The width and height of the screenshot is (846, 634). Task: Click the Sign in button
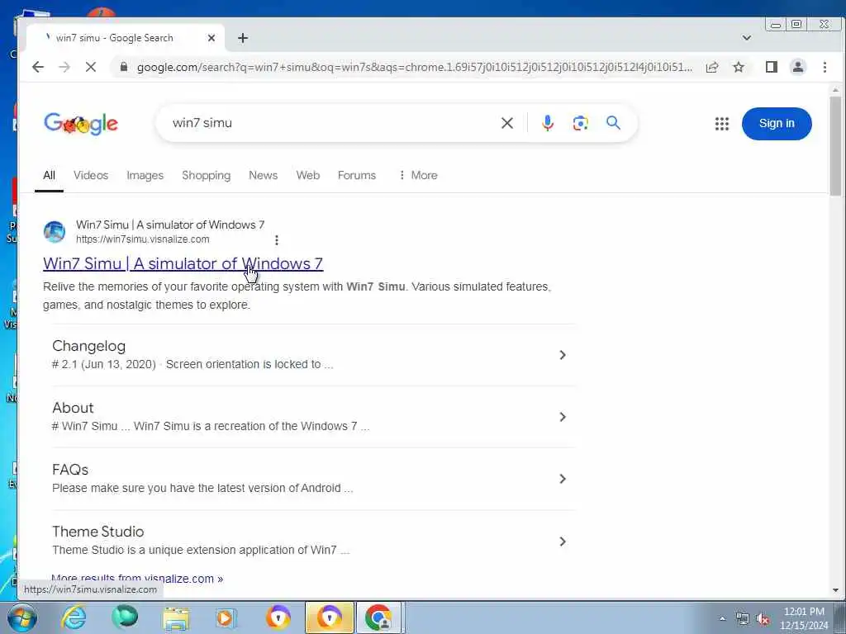pyautogui.click(x=777, y=124)
